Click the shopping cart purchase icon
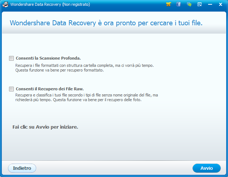The height and width of the screenshot is (177, 228). pyautogui.click(x=168, y=4)
